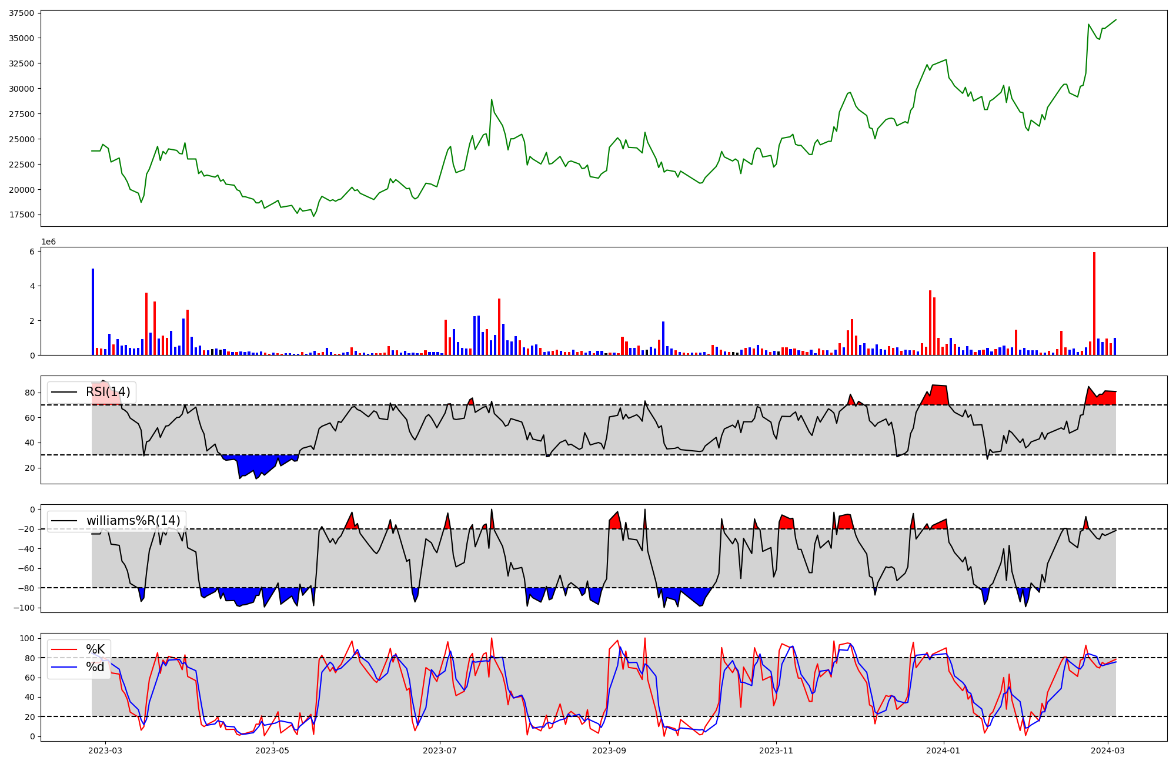Click the williams%R(14) legend label

133,521
